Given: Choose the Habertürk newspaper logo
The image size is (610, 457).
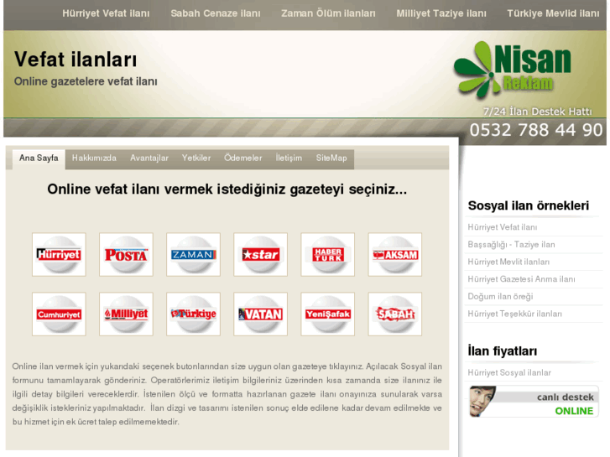Looking at the screenshot, I should click(327, 255).
